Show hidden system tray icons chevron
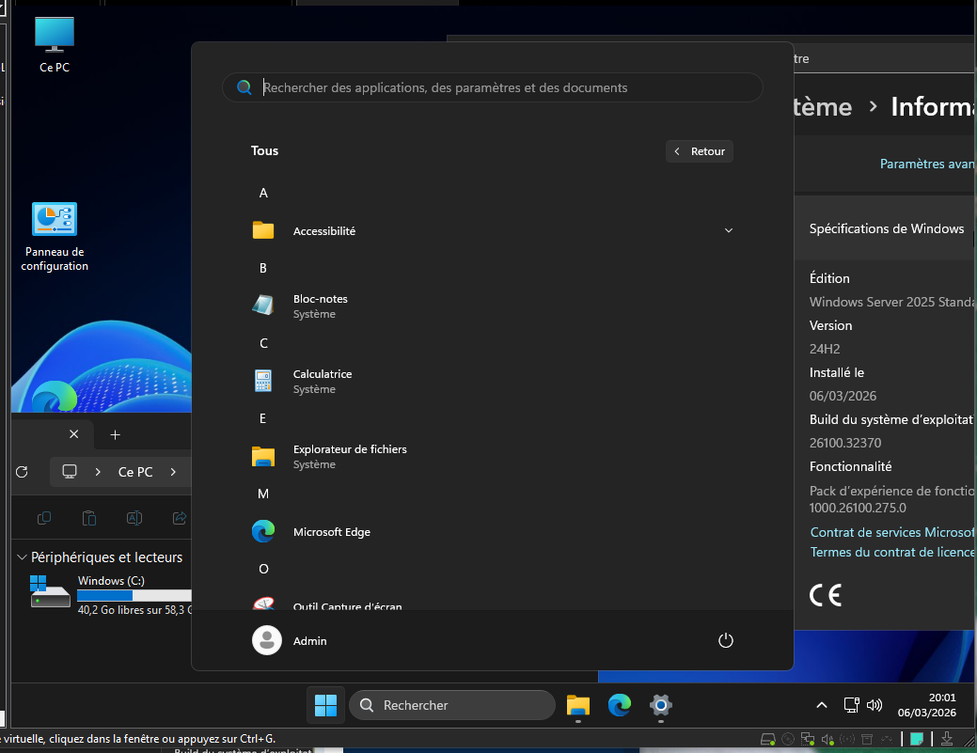 click(821, 705)
